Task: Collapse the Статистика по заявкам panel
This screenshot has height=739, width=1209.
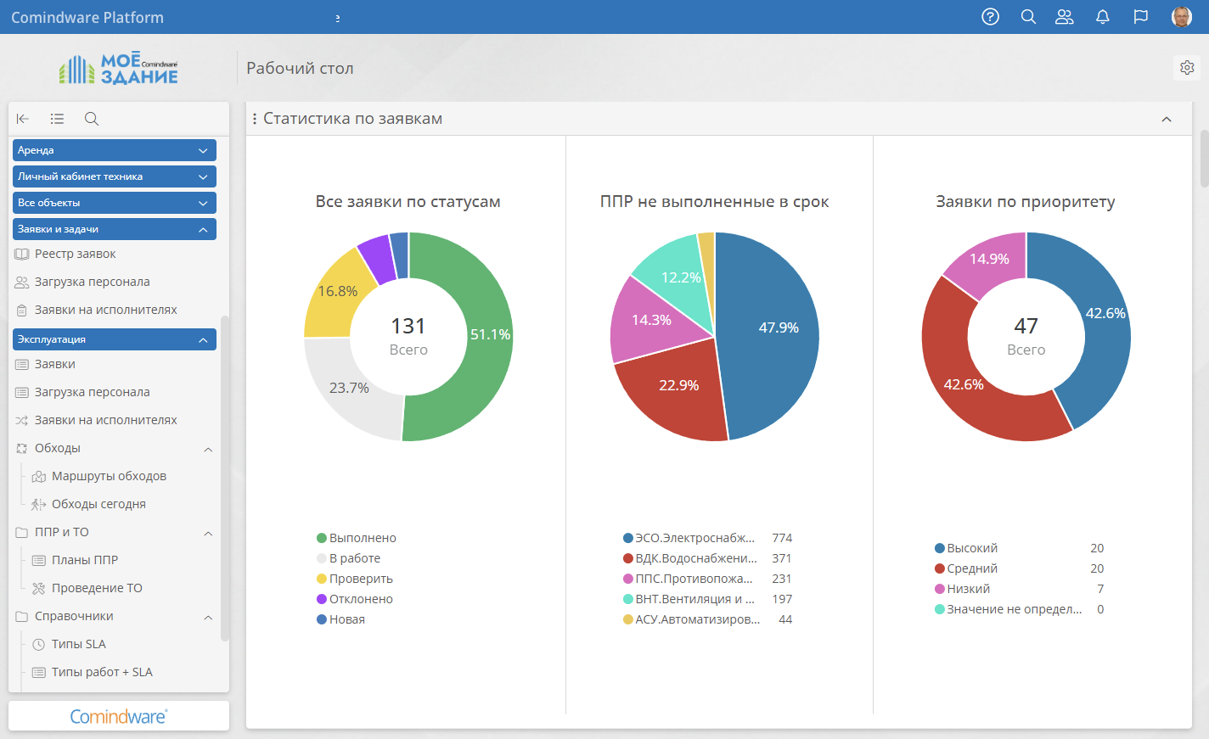Action: point(1167,120)
